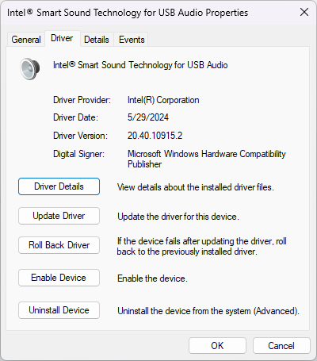Click the device name next to the speaker icon

pyautogui.click(x=140, y=65)
